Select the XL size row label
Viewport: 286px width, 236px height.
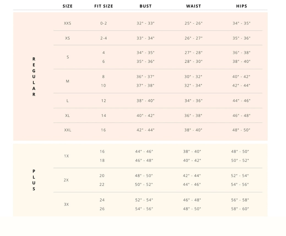tap(67, 116)
